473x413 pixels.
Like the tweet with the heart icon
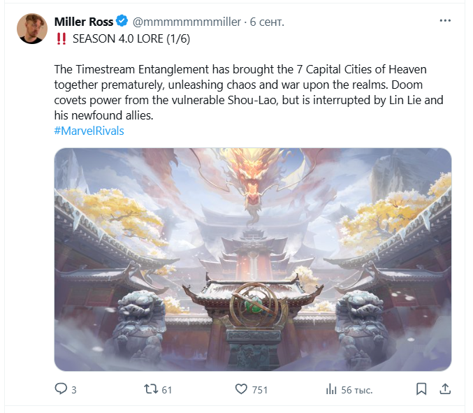[241, 389]
